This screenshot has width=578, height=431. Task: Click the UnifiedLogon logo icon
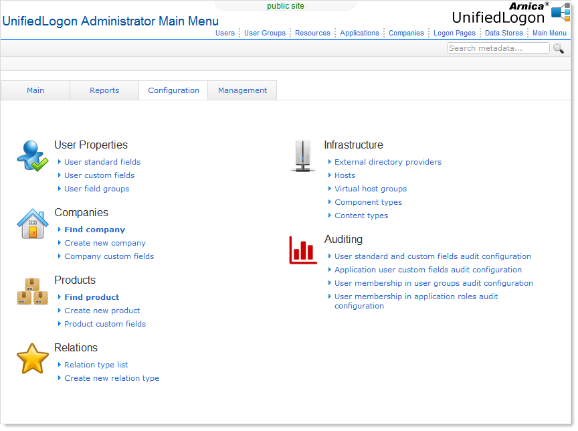[x=560, y=13]
